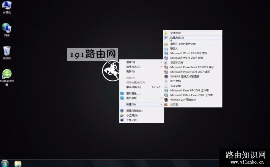The image size is (270, 167).
Task: Create a new RTF 文档
Action: coord(192,81)
